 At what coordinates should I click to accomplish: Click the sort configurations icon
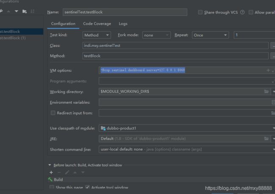[x=33, y=11]
